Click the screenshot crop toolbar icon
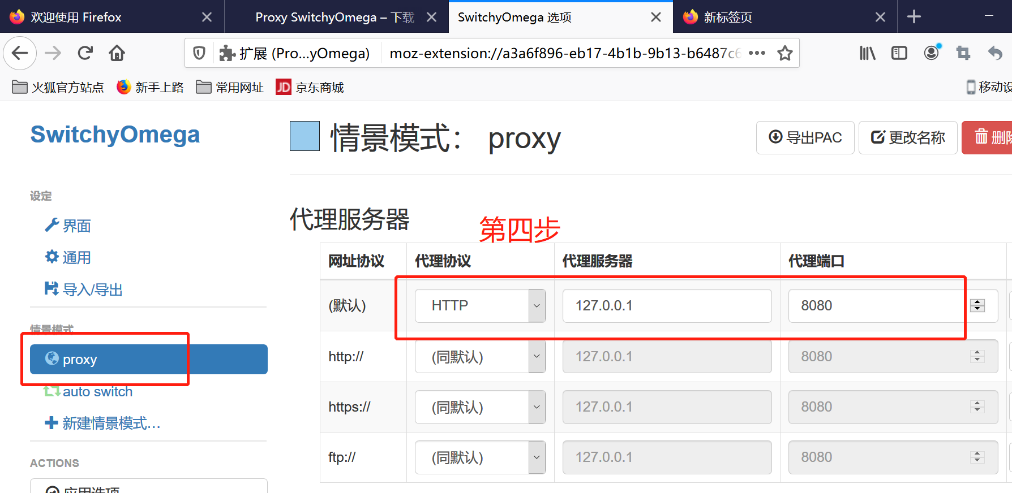 tap(963, 53)
